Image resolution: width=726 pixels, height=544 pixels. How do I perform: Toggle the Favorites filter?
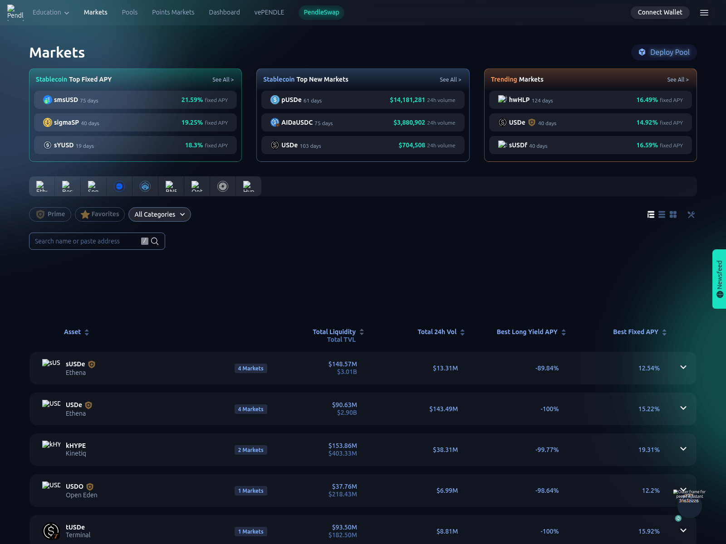click(x=100, y=214)
